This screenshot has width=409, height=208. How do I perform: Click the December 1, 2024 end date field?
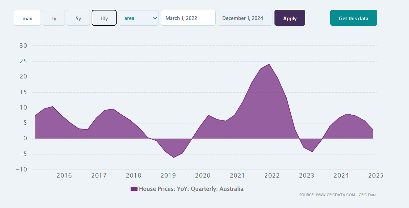(245, 18)
